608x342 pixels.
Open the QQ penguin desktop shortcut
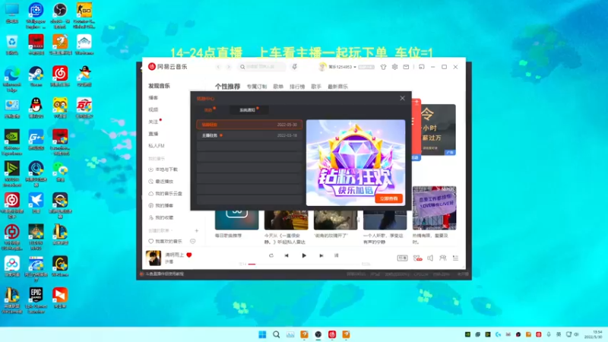(x=36, y=108)
